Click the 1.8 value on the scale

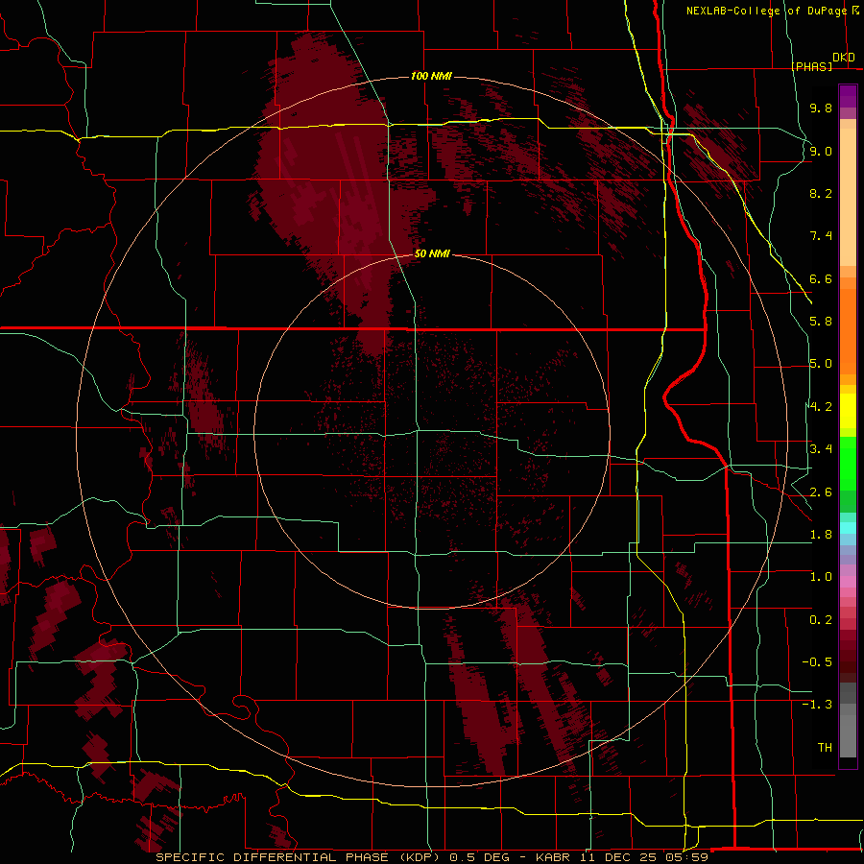tap(821, 535)
